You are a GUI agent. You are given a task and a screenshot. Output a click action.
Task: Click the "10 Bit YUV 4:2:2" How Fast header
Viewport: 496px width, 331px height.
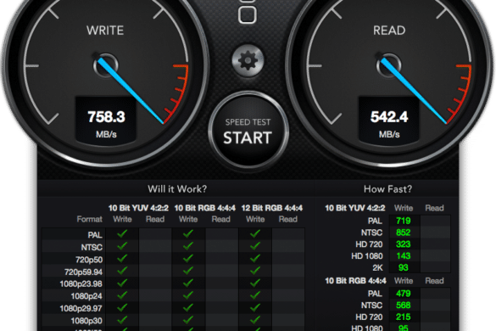[355, 208]
